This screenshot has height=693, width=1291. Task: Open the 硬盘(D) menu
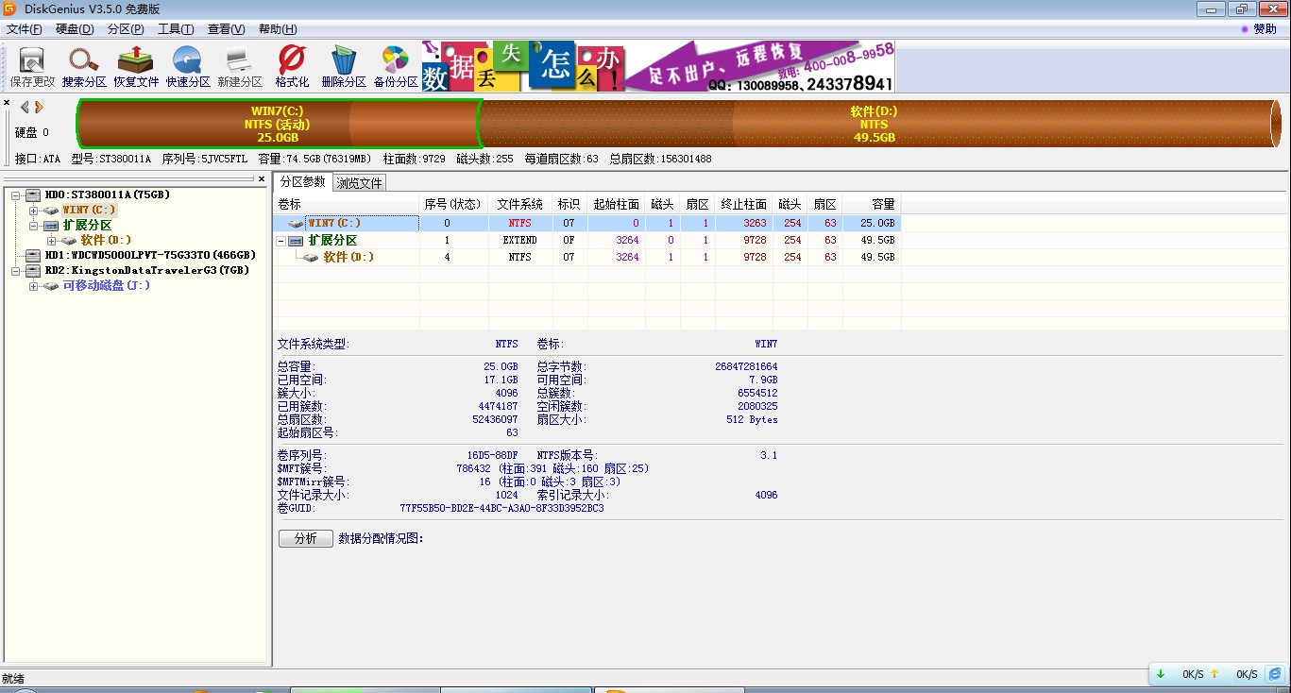[75, 29]
